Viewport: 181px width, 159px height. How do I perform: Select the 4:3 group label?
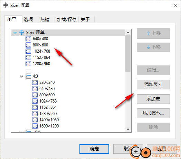pos(35,76)
